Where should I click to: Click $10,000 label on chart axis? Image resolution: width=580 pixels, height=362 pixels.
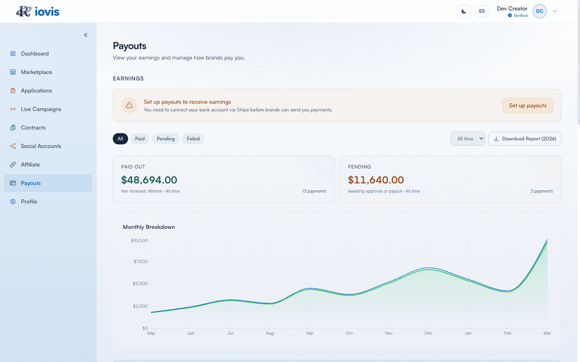coord(139,241)
